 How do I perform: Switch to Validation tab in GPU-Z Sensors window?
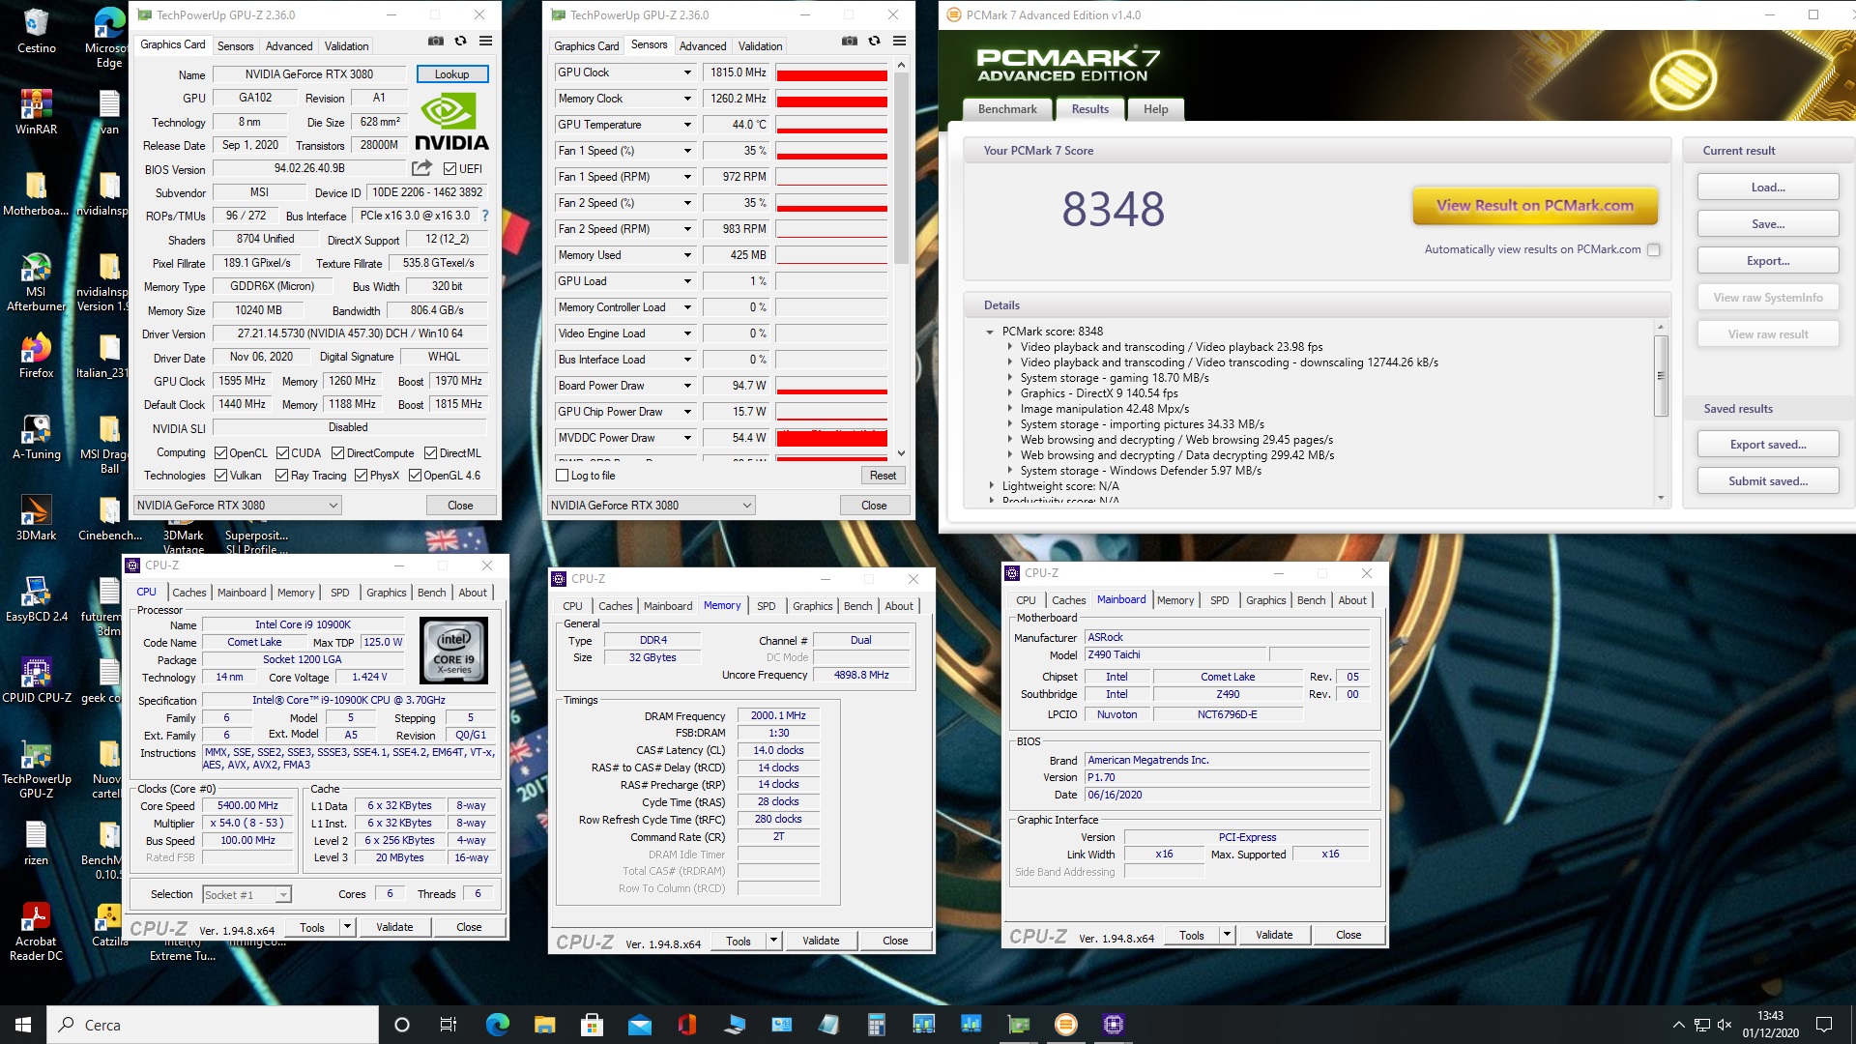(760, 45)
